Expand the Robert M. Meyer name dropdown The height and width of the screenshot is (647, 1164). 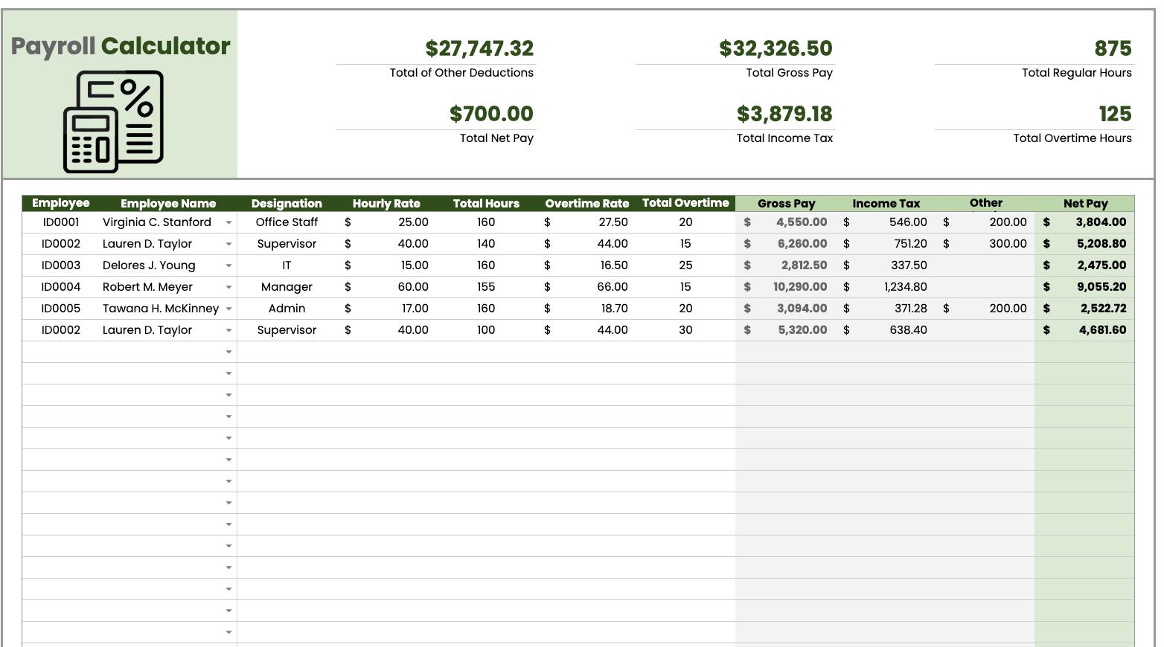pyautogui.click(x=228, y=287)
